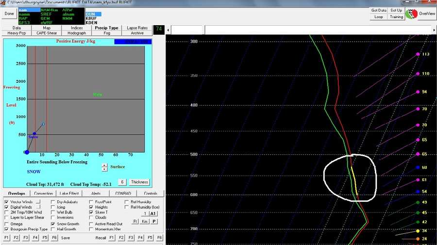This screenshot has width=437, height=245.
Task: Uncheck the Snow Growth overlay
Action: coord(52,224)
